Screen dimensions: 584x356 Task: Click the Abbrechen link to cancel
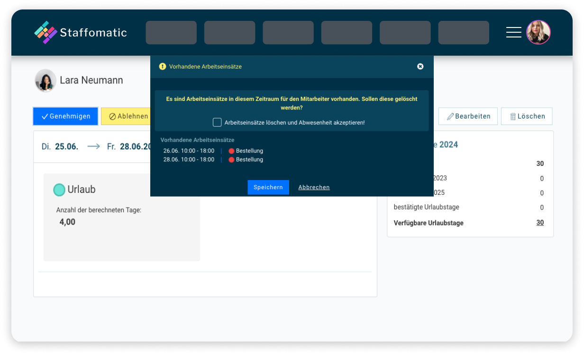pos(314,187)
